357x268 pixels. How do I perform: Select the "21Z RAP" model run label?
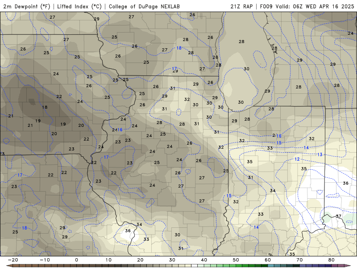coord(241,6)
